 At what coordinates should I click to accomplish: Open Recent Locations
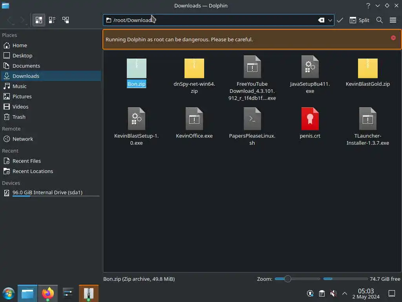(51, 171)
